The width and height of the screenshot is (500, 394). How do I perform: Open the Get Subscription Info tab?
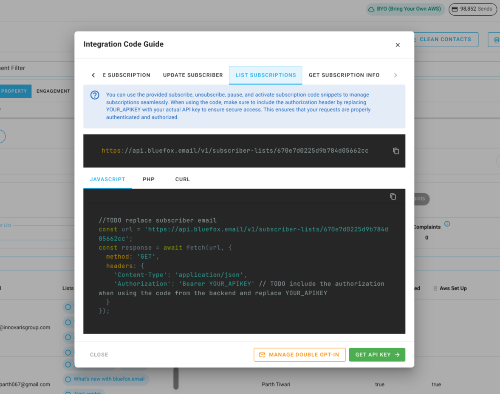coord(344,75)
